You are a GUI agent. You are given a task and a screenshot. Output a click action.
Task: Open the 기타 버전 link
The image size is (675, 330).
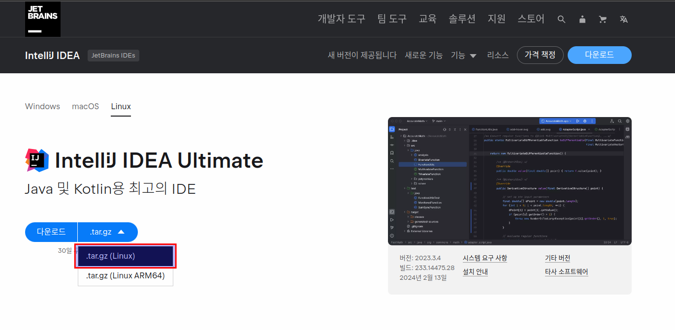(x=558, y=258)
